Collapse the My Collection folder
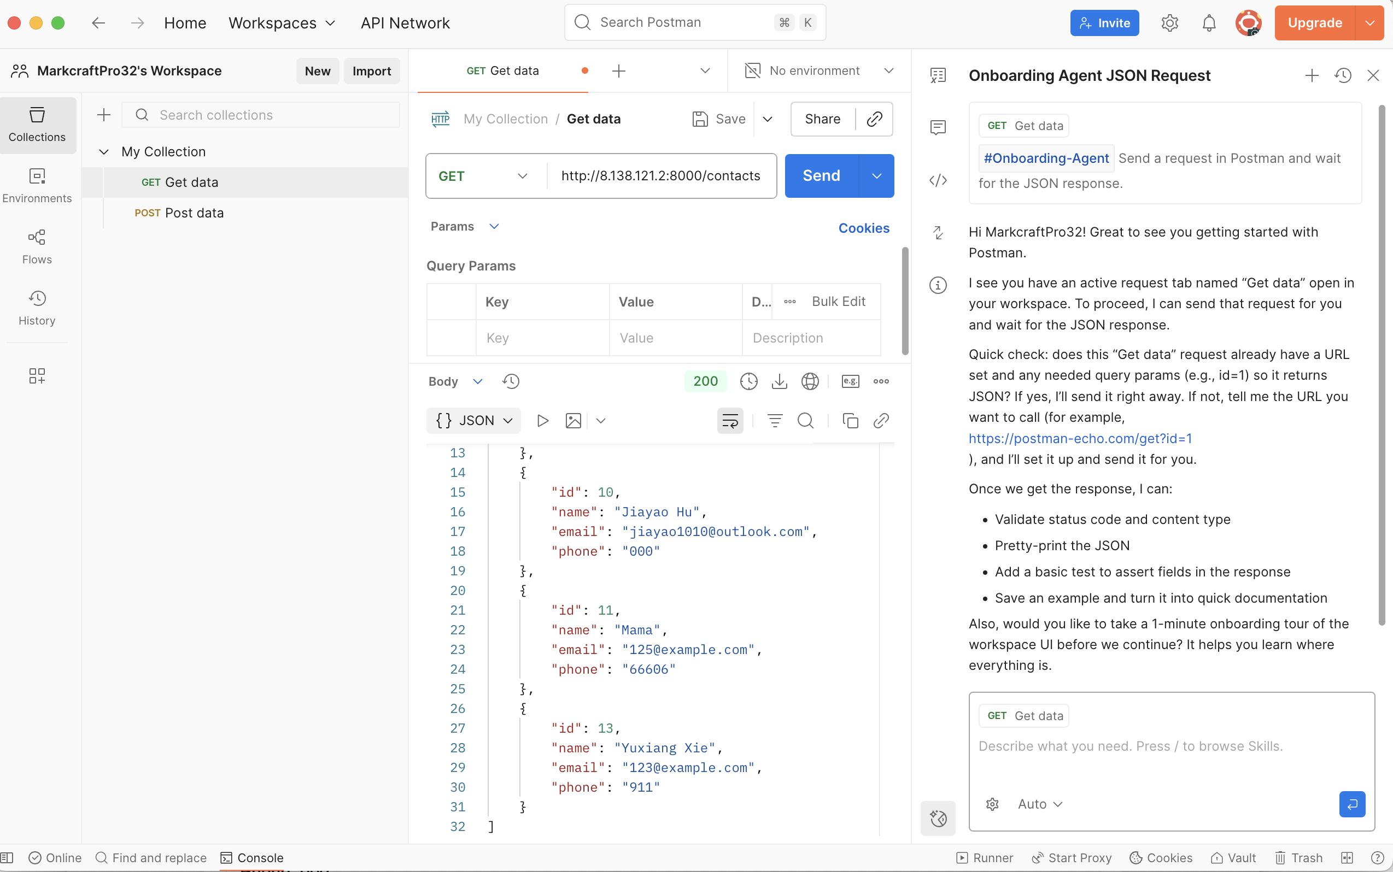1393x872 pixels. [104, 152]
